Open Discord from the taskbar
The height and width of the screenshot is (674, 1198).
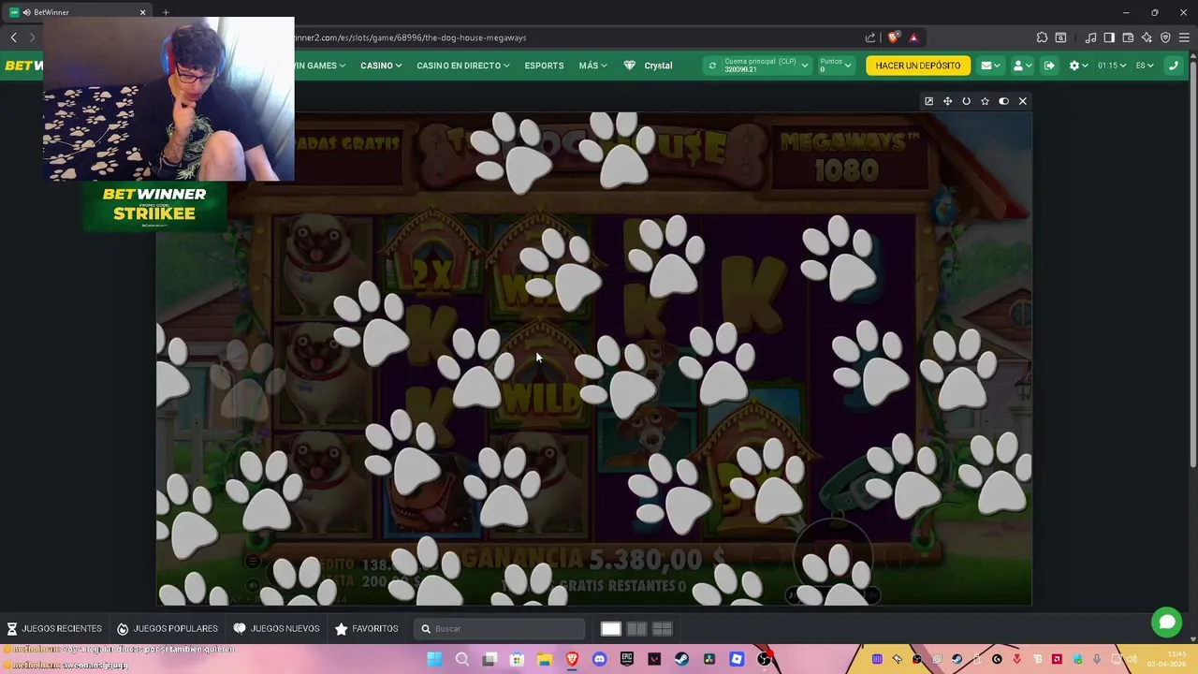pyautogui.click(x=599, y=659)
